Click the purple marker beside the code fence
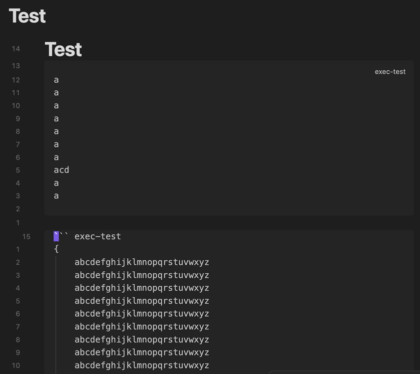The height and width of the screenshot is (374, 420). [x=56, y=236]
